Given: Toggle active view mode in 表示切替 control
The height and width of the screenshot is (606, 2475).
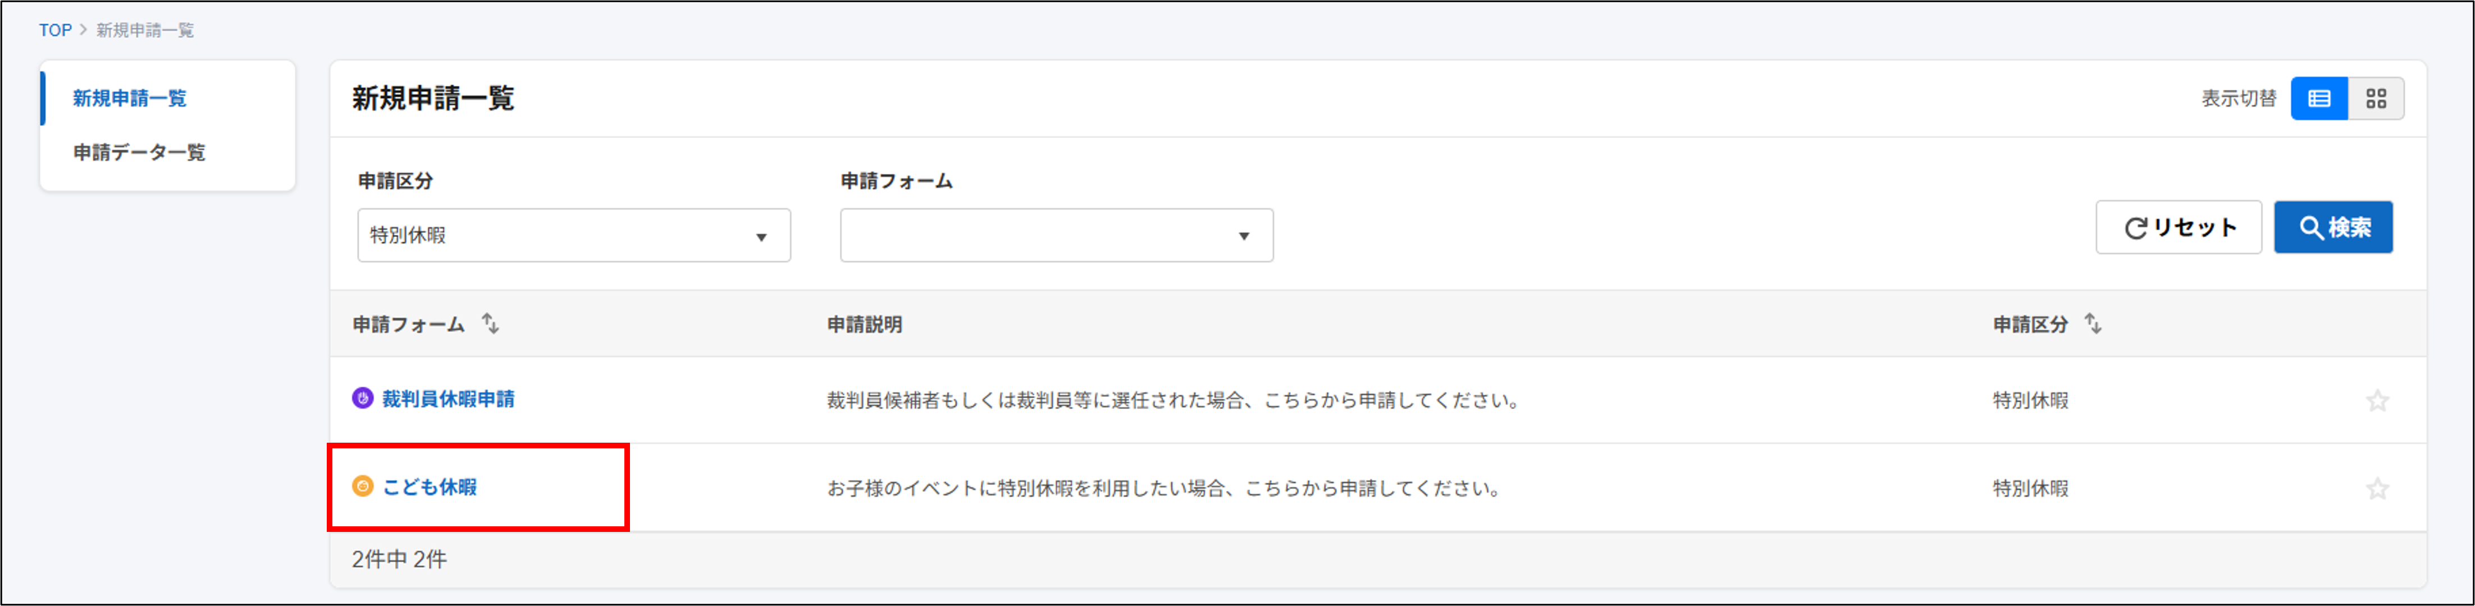Looking at the screenshot, I should click(2319, 98).
